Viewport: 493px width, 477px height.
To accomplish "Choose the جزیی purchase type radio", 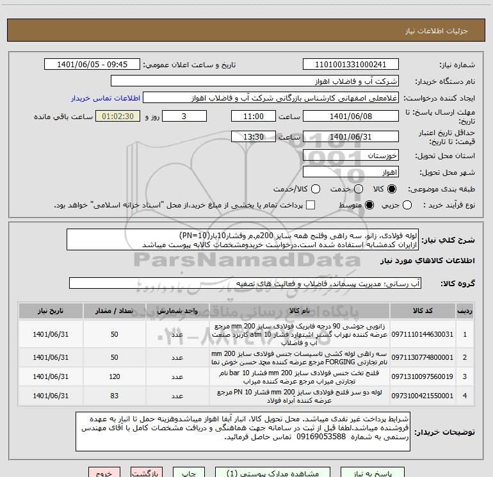I will [407, 205].
